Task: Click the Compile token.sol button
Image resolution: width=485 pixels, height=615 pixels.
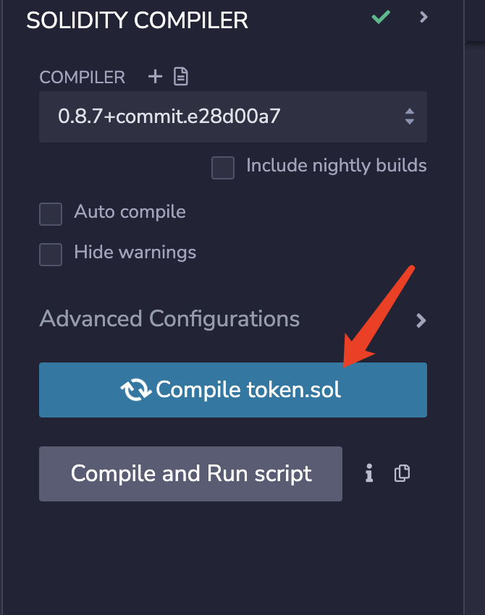Action: click(232, 390)
